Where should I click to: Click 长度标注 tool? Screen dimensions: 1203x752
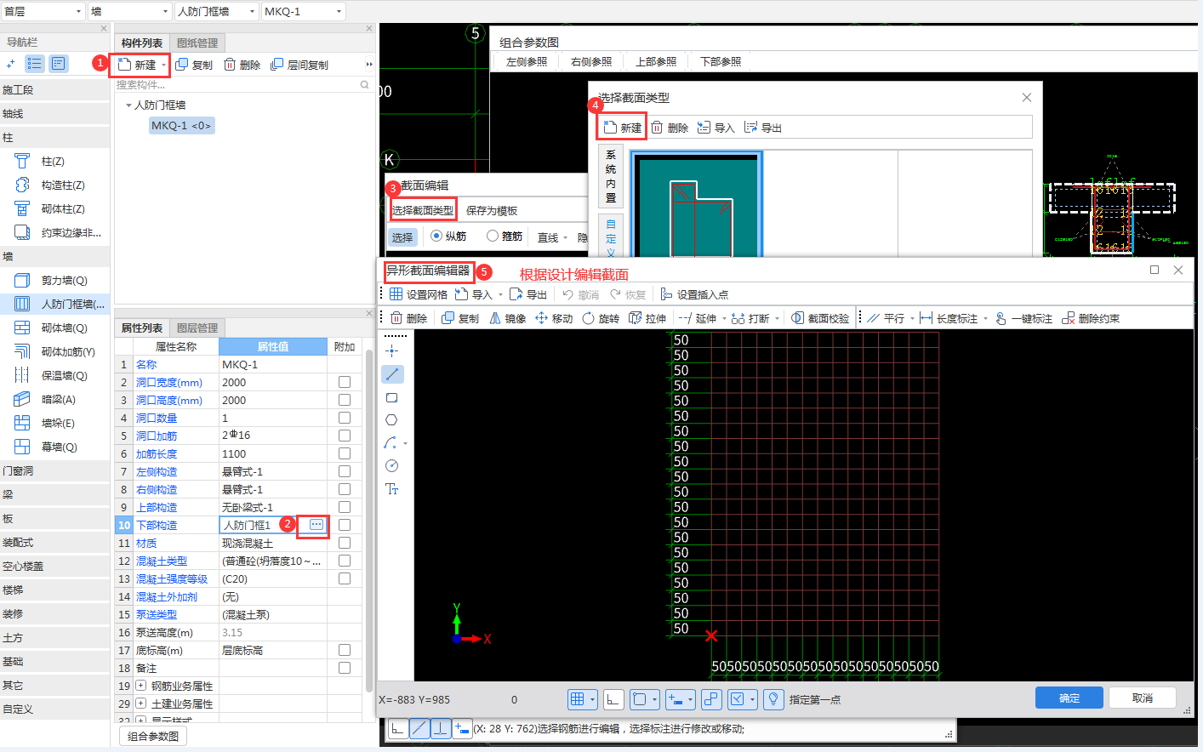pos(949,318)
